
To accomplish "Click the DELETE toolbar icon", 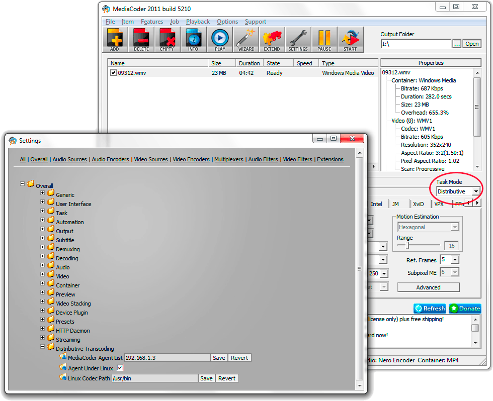I will (x=141, y=39).
